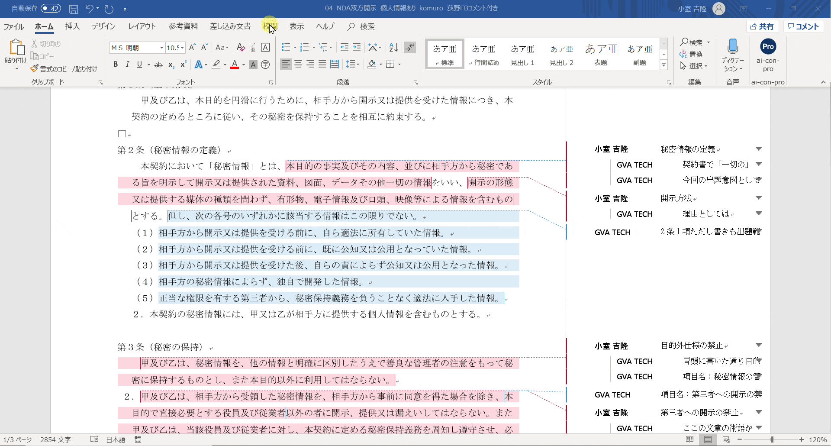Click the 共有 share button
The height and width of the screenshot is (446, 831).
[x=762, y=26]
